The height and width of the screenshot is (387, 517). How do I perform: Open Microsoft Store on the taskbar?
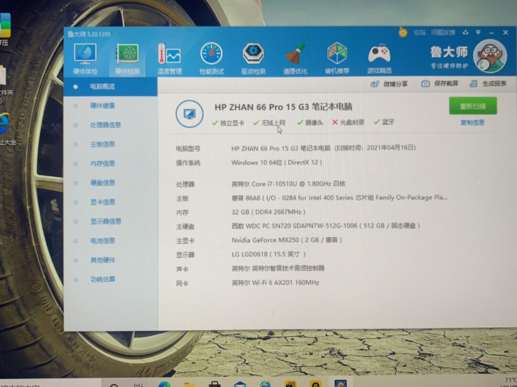pyautogui.click(x=214, y=384)
